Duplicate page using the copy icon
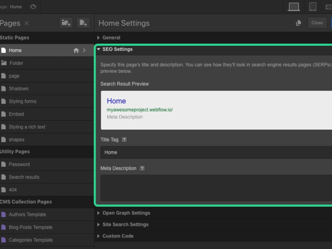This screenshot has width=332, height=249. click(298, 23)
